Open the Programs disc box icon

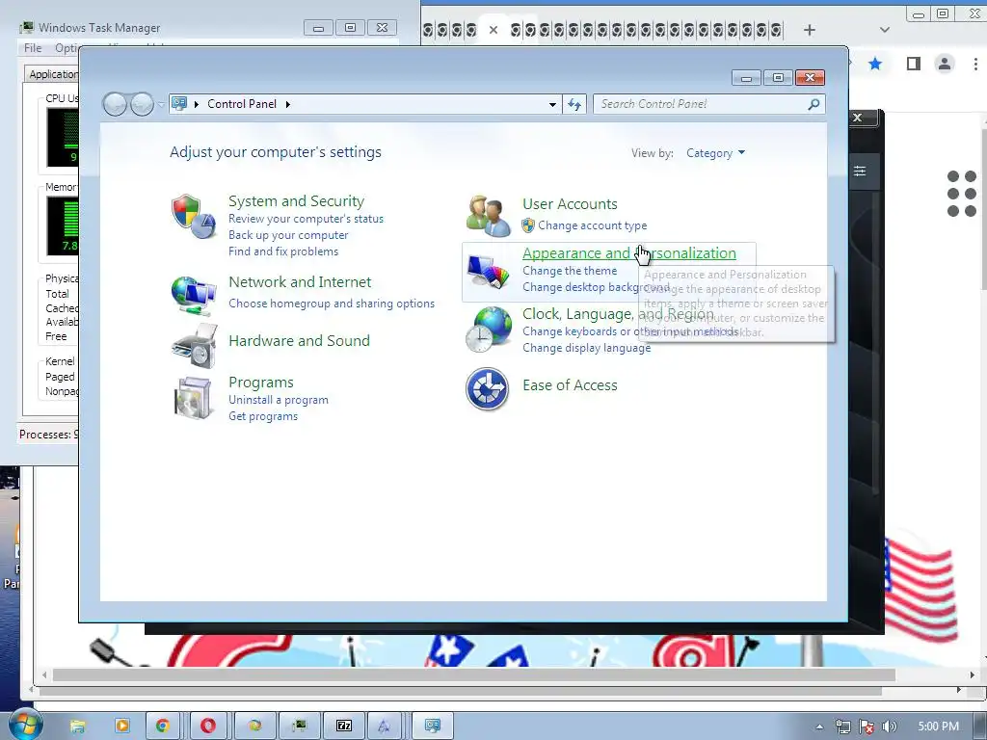click(193, 398)
